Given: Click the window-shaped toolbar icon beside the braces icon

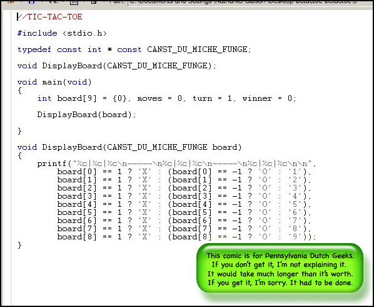Looking at the screenshot, I should tap(74, 2).
